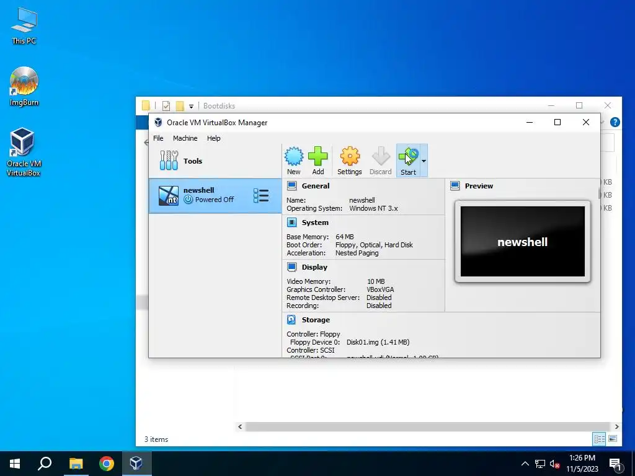Click the scroll right arrow in Bootdisks window
Image resolution: width=635 pixels, height=476 pixels.
click(617, 426)
